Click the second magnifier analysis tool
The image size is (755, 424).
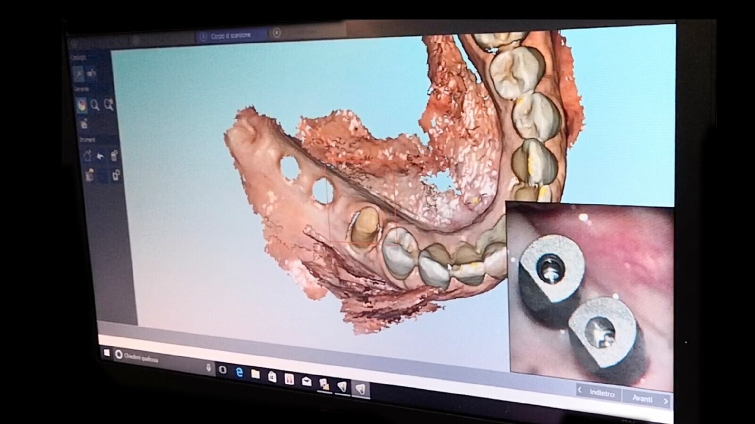point(109,105)
